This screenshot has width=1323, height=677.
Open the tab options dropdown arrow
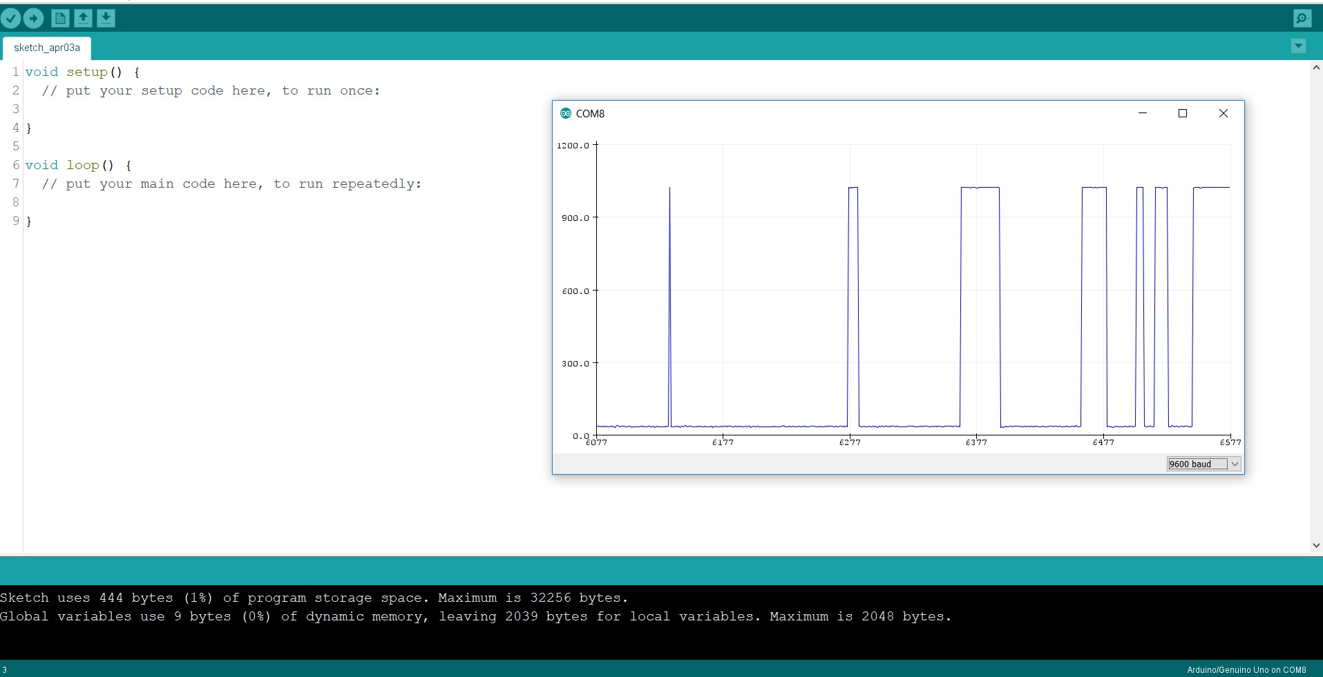[x=1298, y=46]
